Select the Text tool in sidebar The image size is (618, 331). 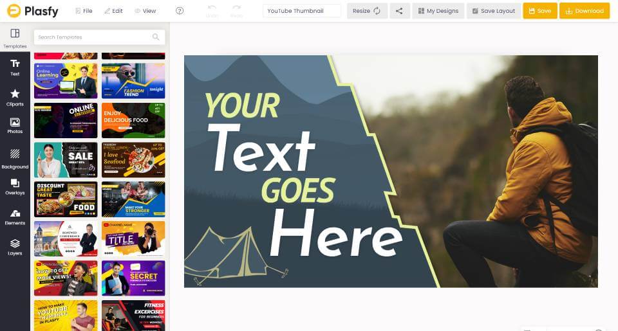[15, 67]
